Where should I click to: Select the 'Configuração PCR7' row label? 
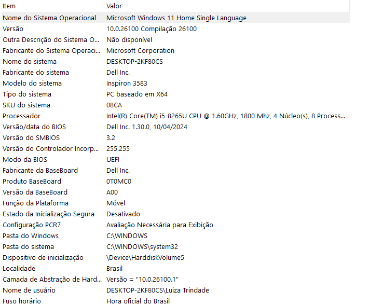[32, 225]
